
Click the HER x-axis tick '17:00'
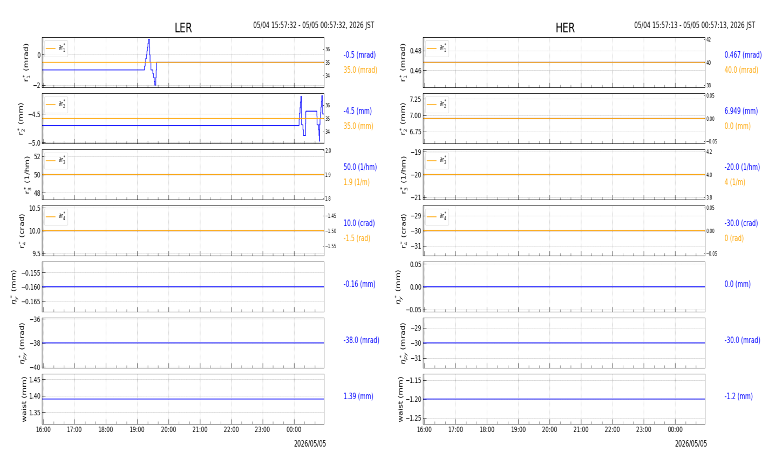[455, 430]
